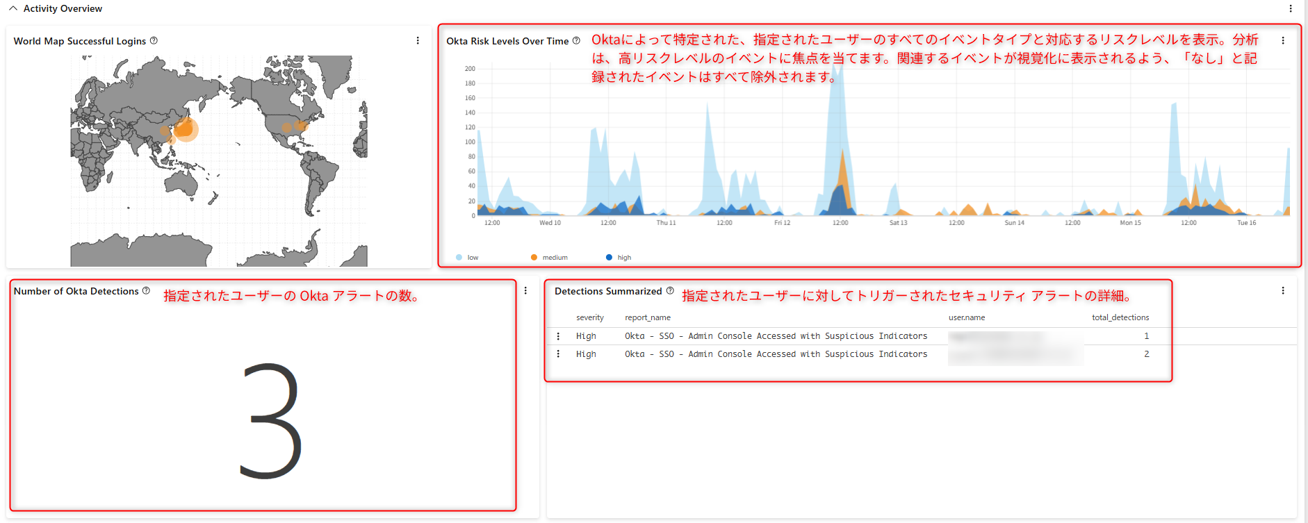The image size is (1308, 523).
Task: Open Activity Overview section options menu
Action: (x=1291, y=8)
